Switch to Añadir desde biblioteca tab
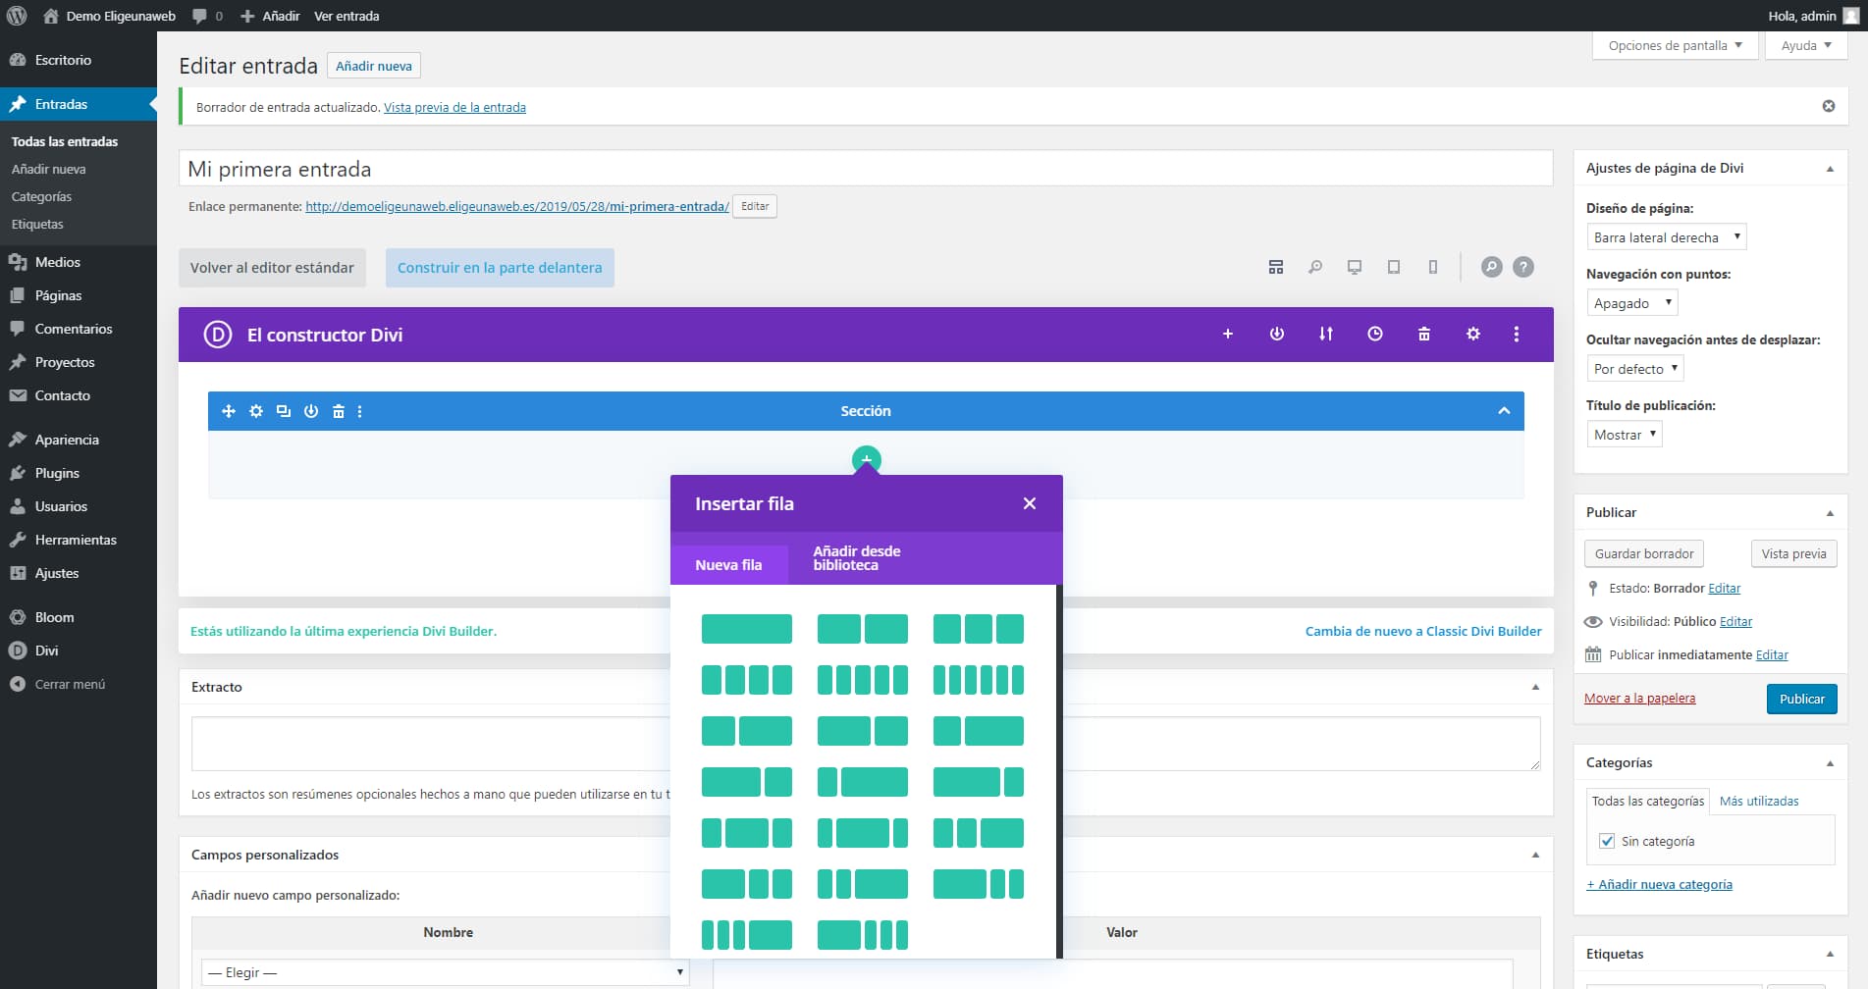 tap(856, 558)
